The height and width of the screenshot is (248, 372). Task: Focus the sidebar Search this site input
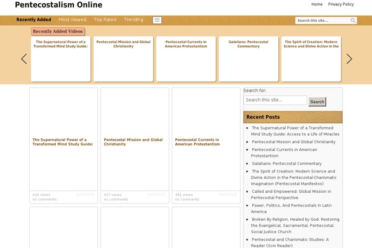click(275, 100)
